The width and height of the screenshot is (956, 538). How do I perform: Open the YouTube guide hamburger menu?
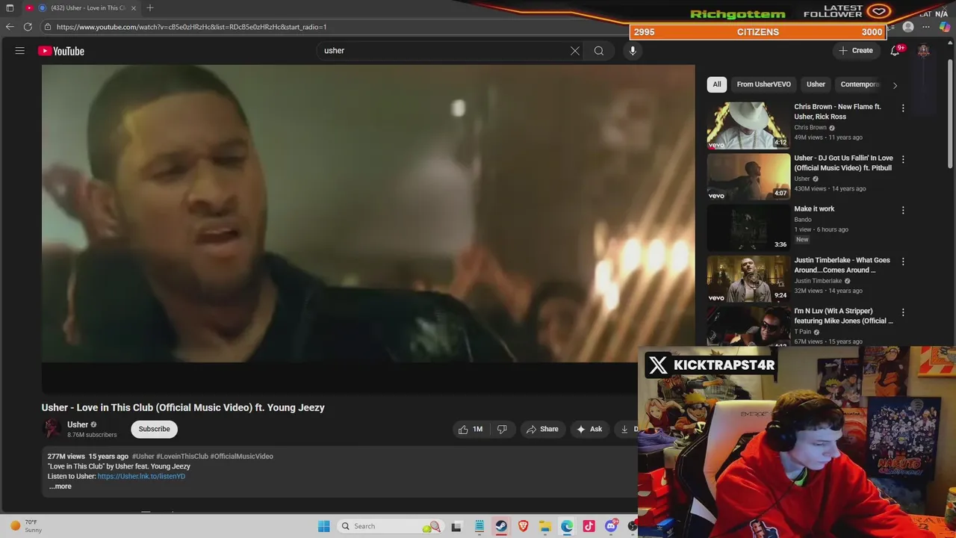[20, 51]
